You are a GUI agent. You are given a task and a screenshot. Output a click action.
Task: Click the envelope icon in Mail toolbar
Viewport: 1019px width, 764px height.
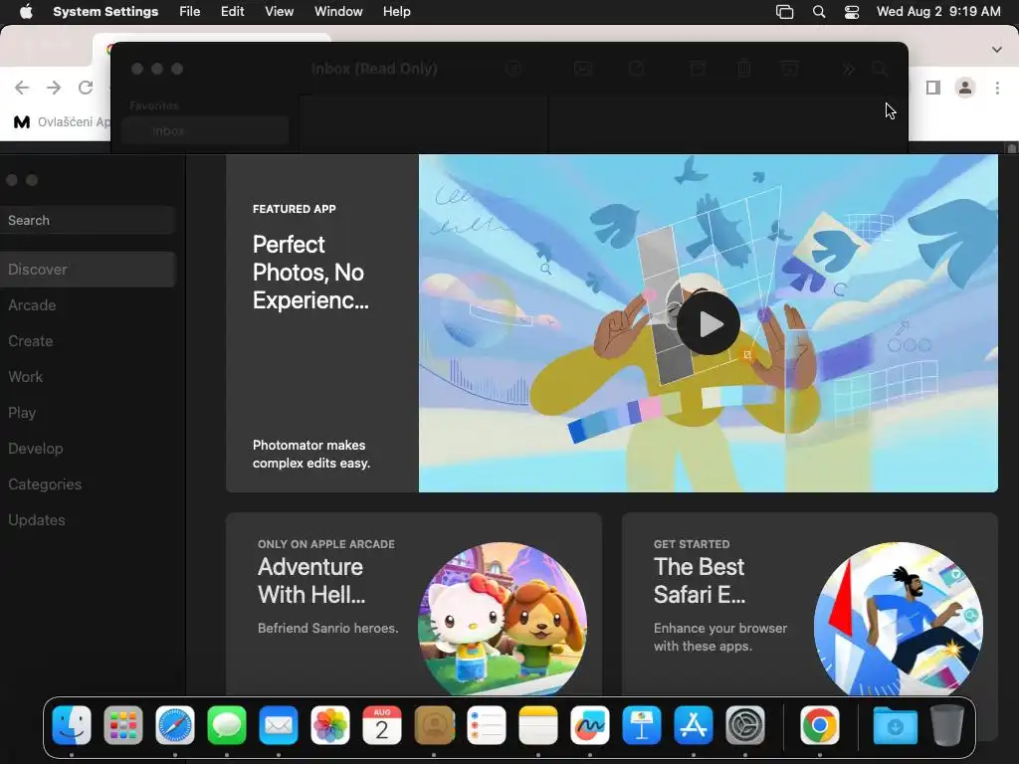(583, 69)
